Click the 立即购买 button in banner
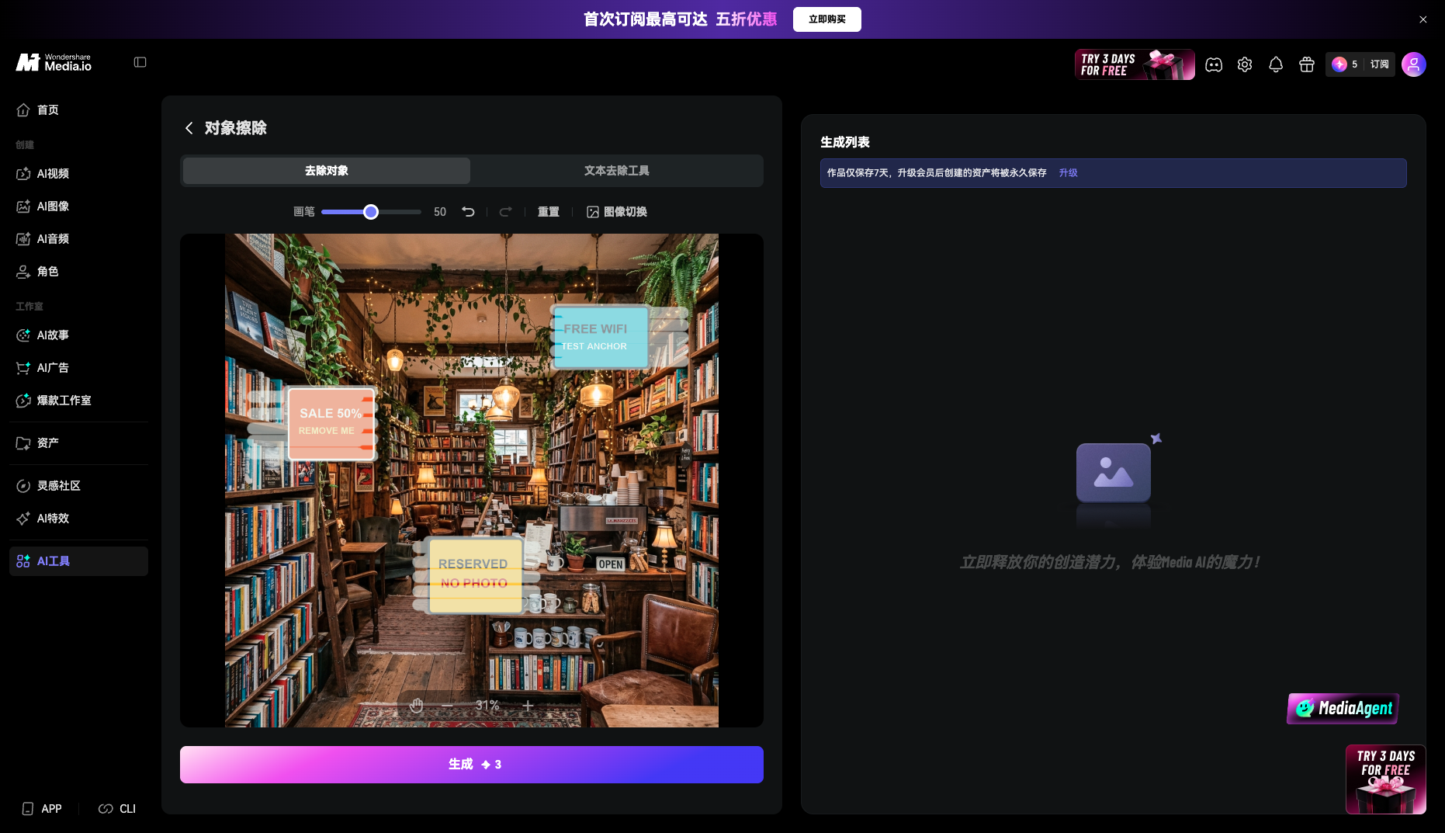1445x833 pixels. (826, 19)
